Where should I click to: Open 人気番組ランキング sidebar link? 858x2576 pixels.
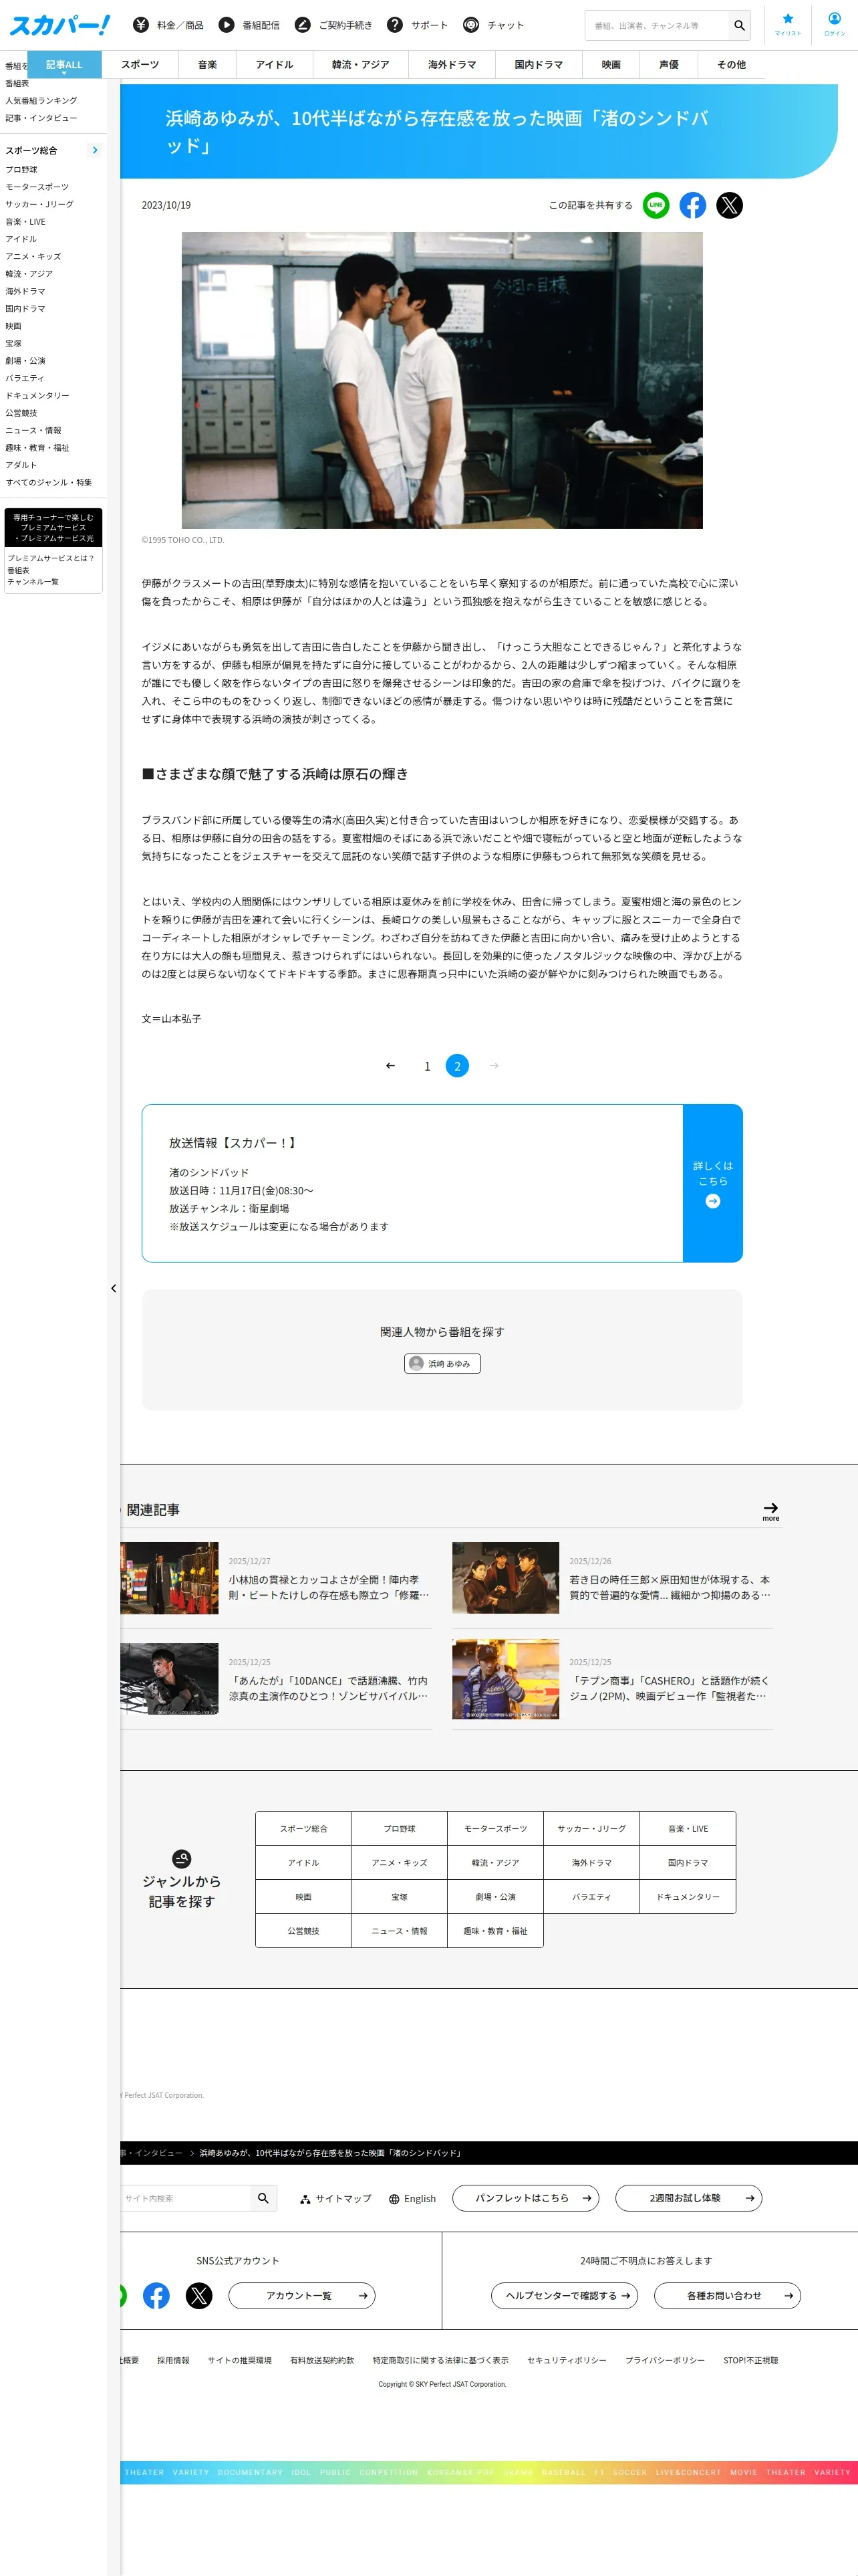[41, 100]
